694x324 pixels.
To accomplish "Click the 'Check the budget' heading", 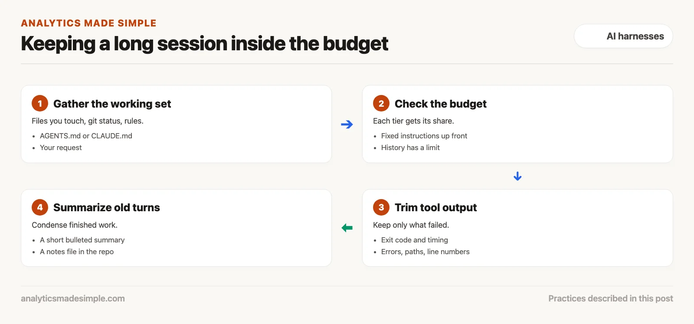I will [440, 104].
